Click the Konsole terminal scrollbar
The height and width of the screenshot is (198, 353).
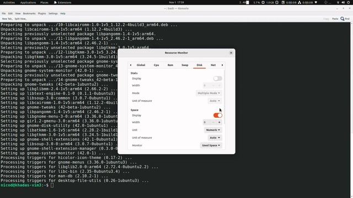pyautogui.click(x=351, y=110)
